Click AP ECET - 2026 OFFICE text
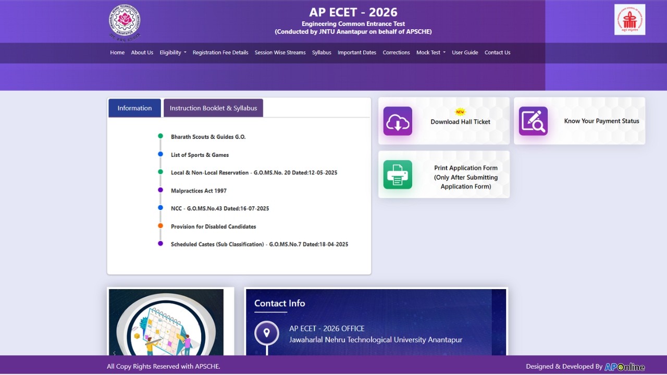This screenshot has height=375, width=667. tap(327, 329)
